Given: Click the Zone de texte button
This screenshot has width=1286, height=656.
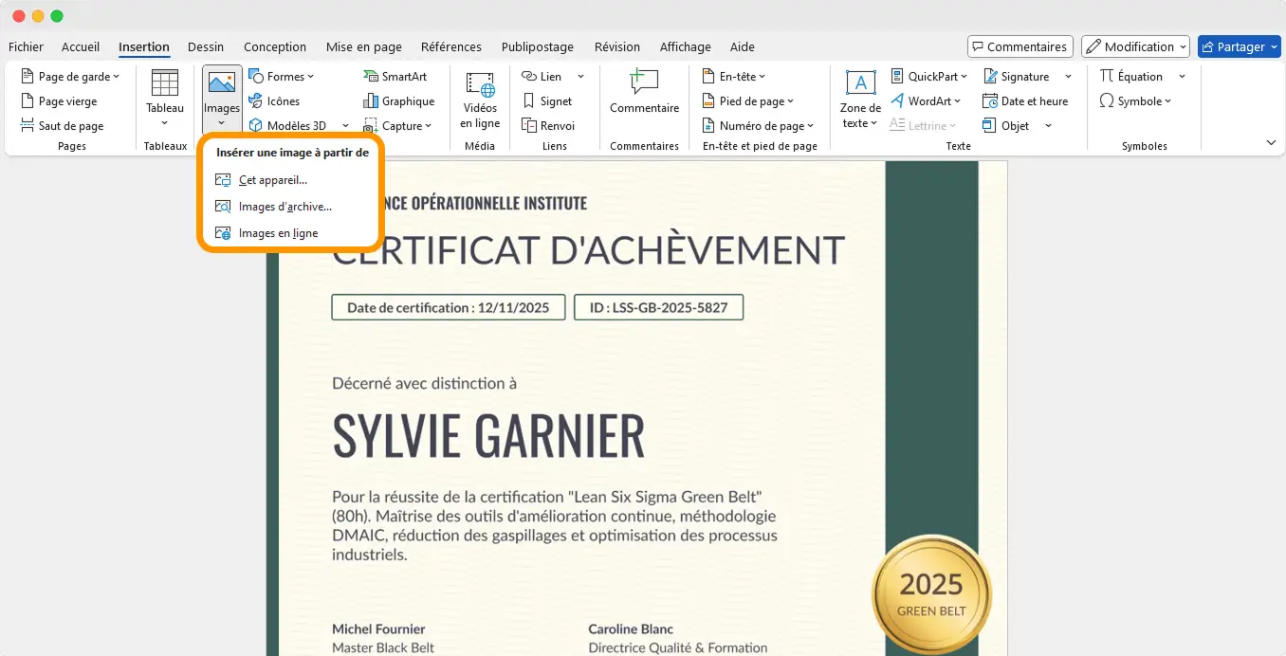Looking at the screenshot, I should pyautogui.click(x=860, y=100).
